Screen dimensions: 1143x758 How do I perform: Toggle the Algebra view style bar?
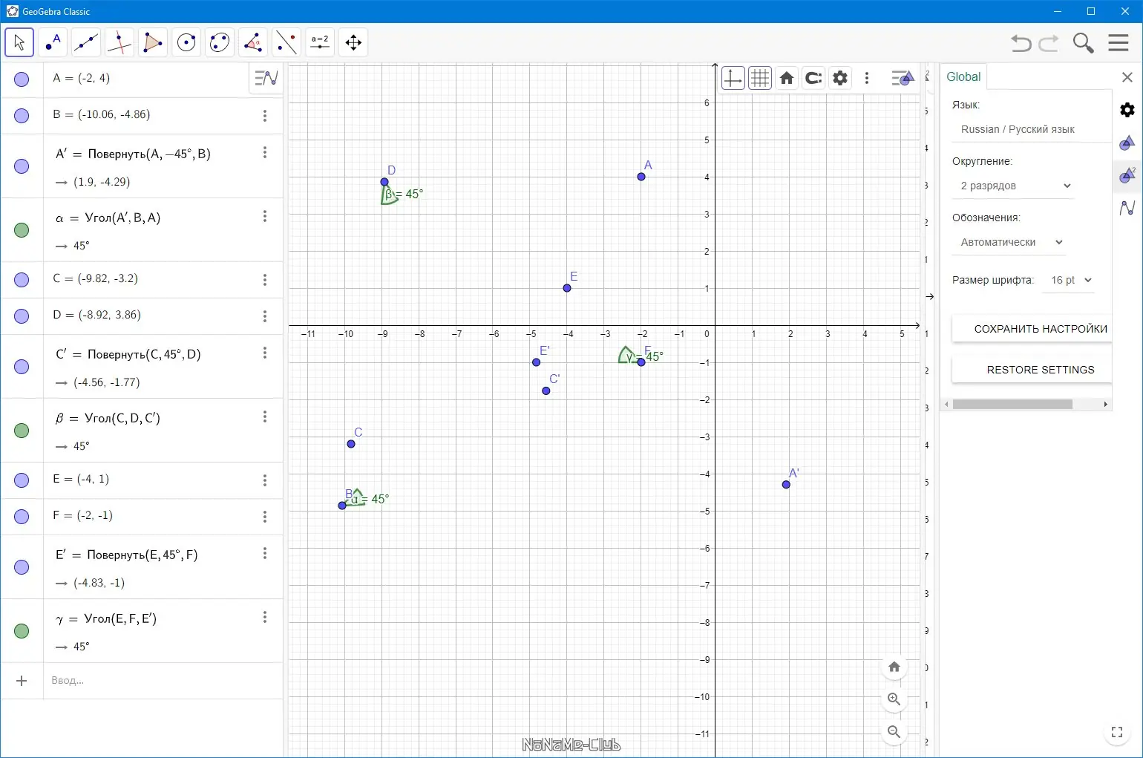point(266,77)
